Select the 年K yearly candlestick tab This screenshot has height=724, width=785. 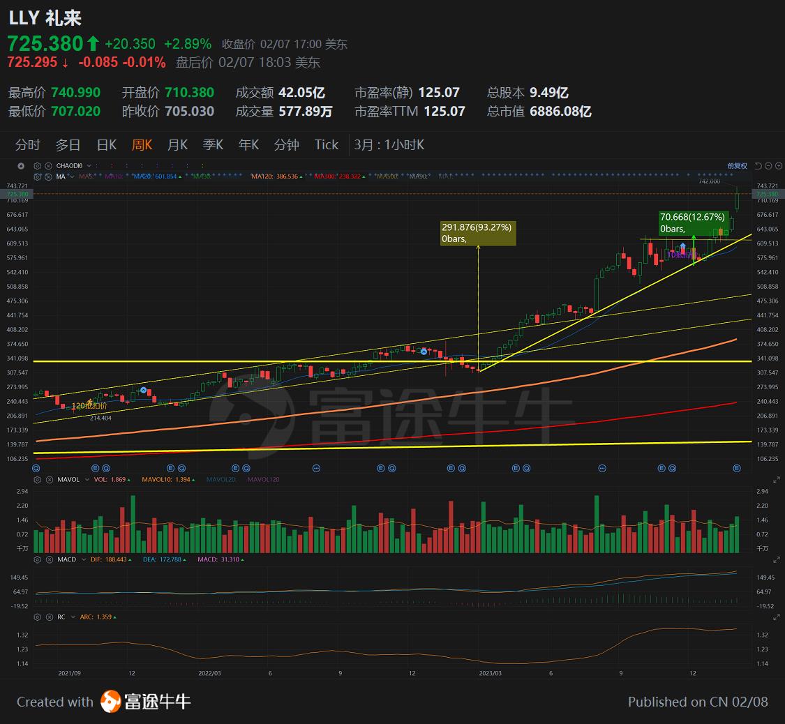pos(249,144)
